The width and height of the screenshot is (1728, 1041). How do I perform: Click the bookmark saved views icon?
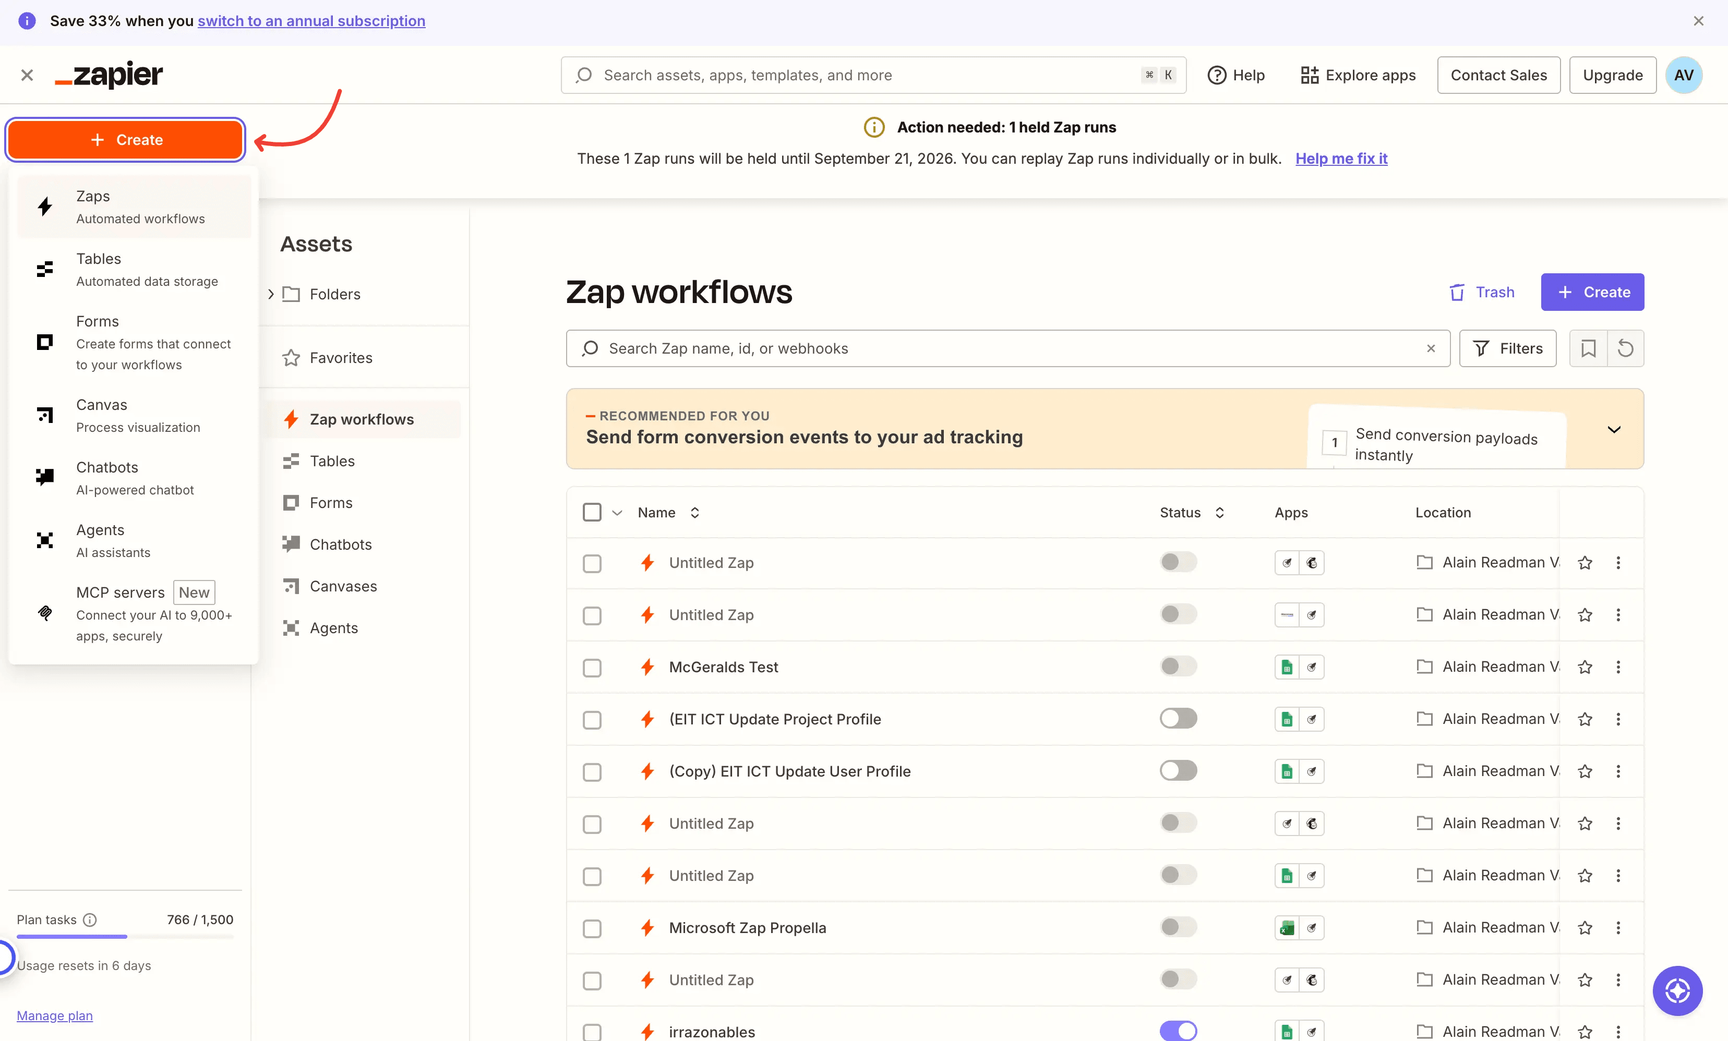click(1589, 348)
